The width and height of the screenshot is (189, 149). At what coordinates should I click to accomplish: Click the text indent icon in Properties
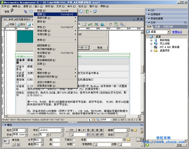(101, 134)
